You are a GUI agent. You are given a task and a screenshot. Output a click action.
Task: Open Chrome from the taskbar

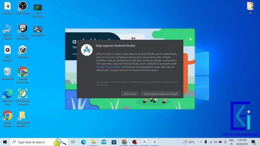click(x=124, y=142)
